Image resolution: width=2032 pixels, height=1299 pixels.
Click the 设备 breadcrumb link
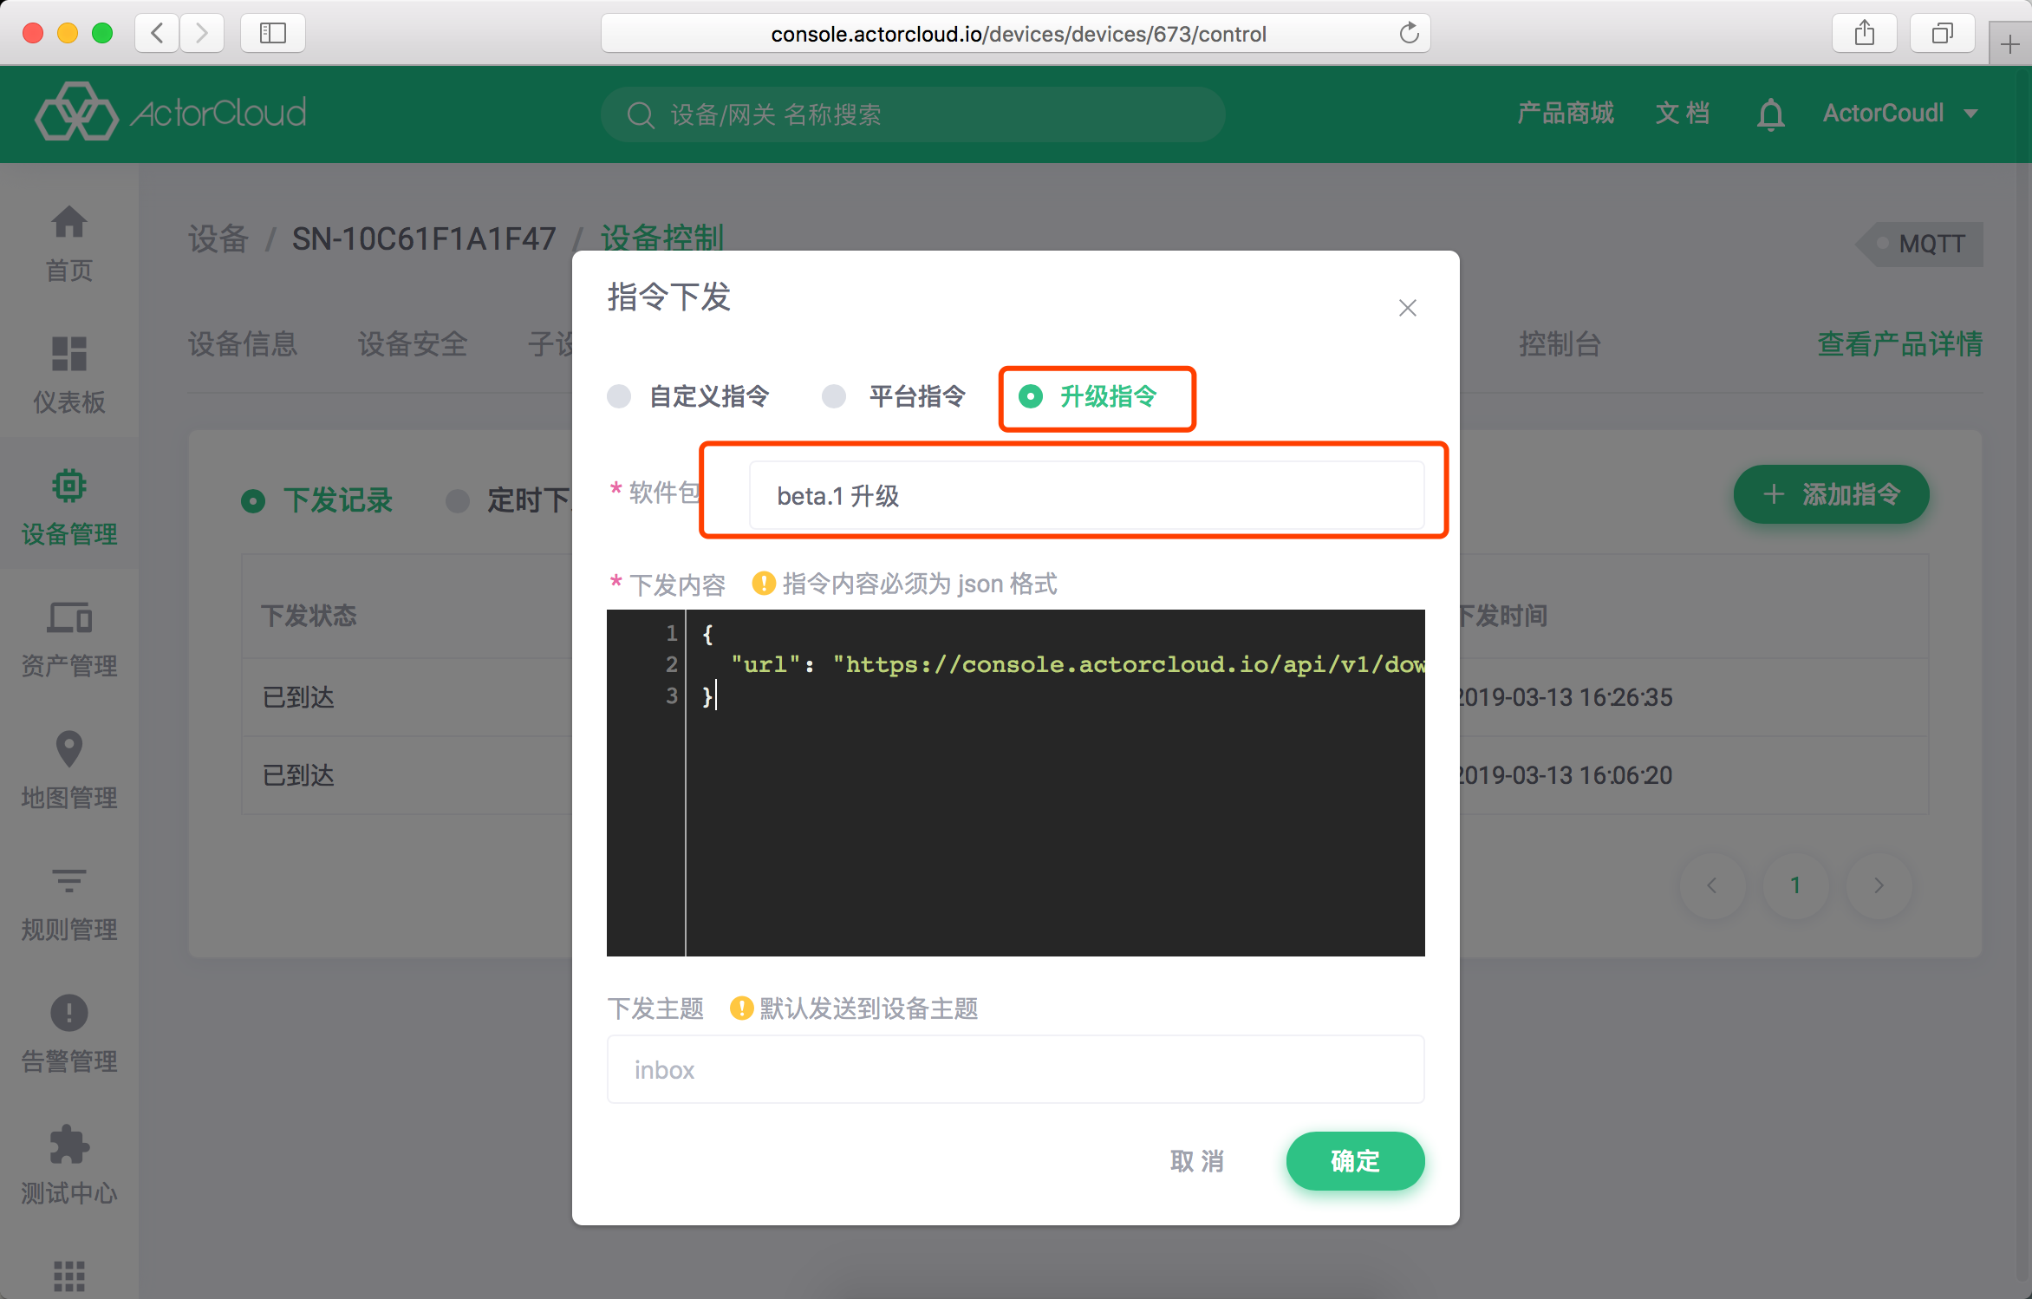218,238
